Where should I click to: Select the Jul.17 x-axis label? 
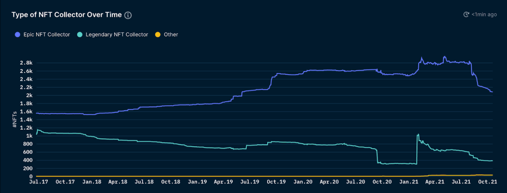pos(37,181)
